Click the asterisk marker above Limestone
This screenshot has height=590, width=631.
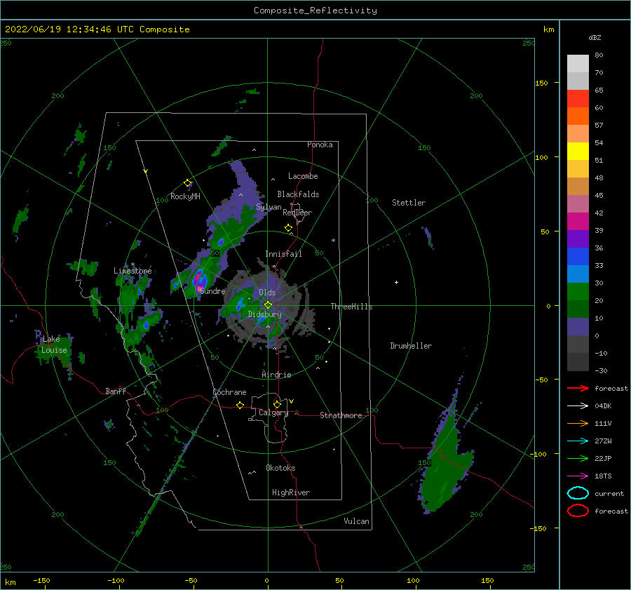click(x=133, y=264)
